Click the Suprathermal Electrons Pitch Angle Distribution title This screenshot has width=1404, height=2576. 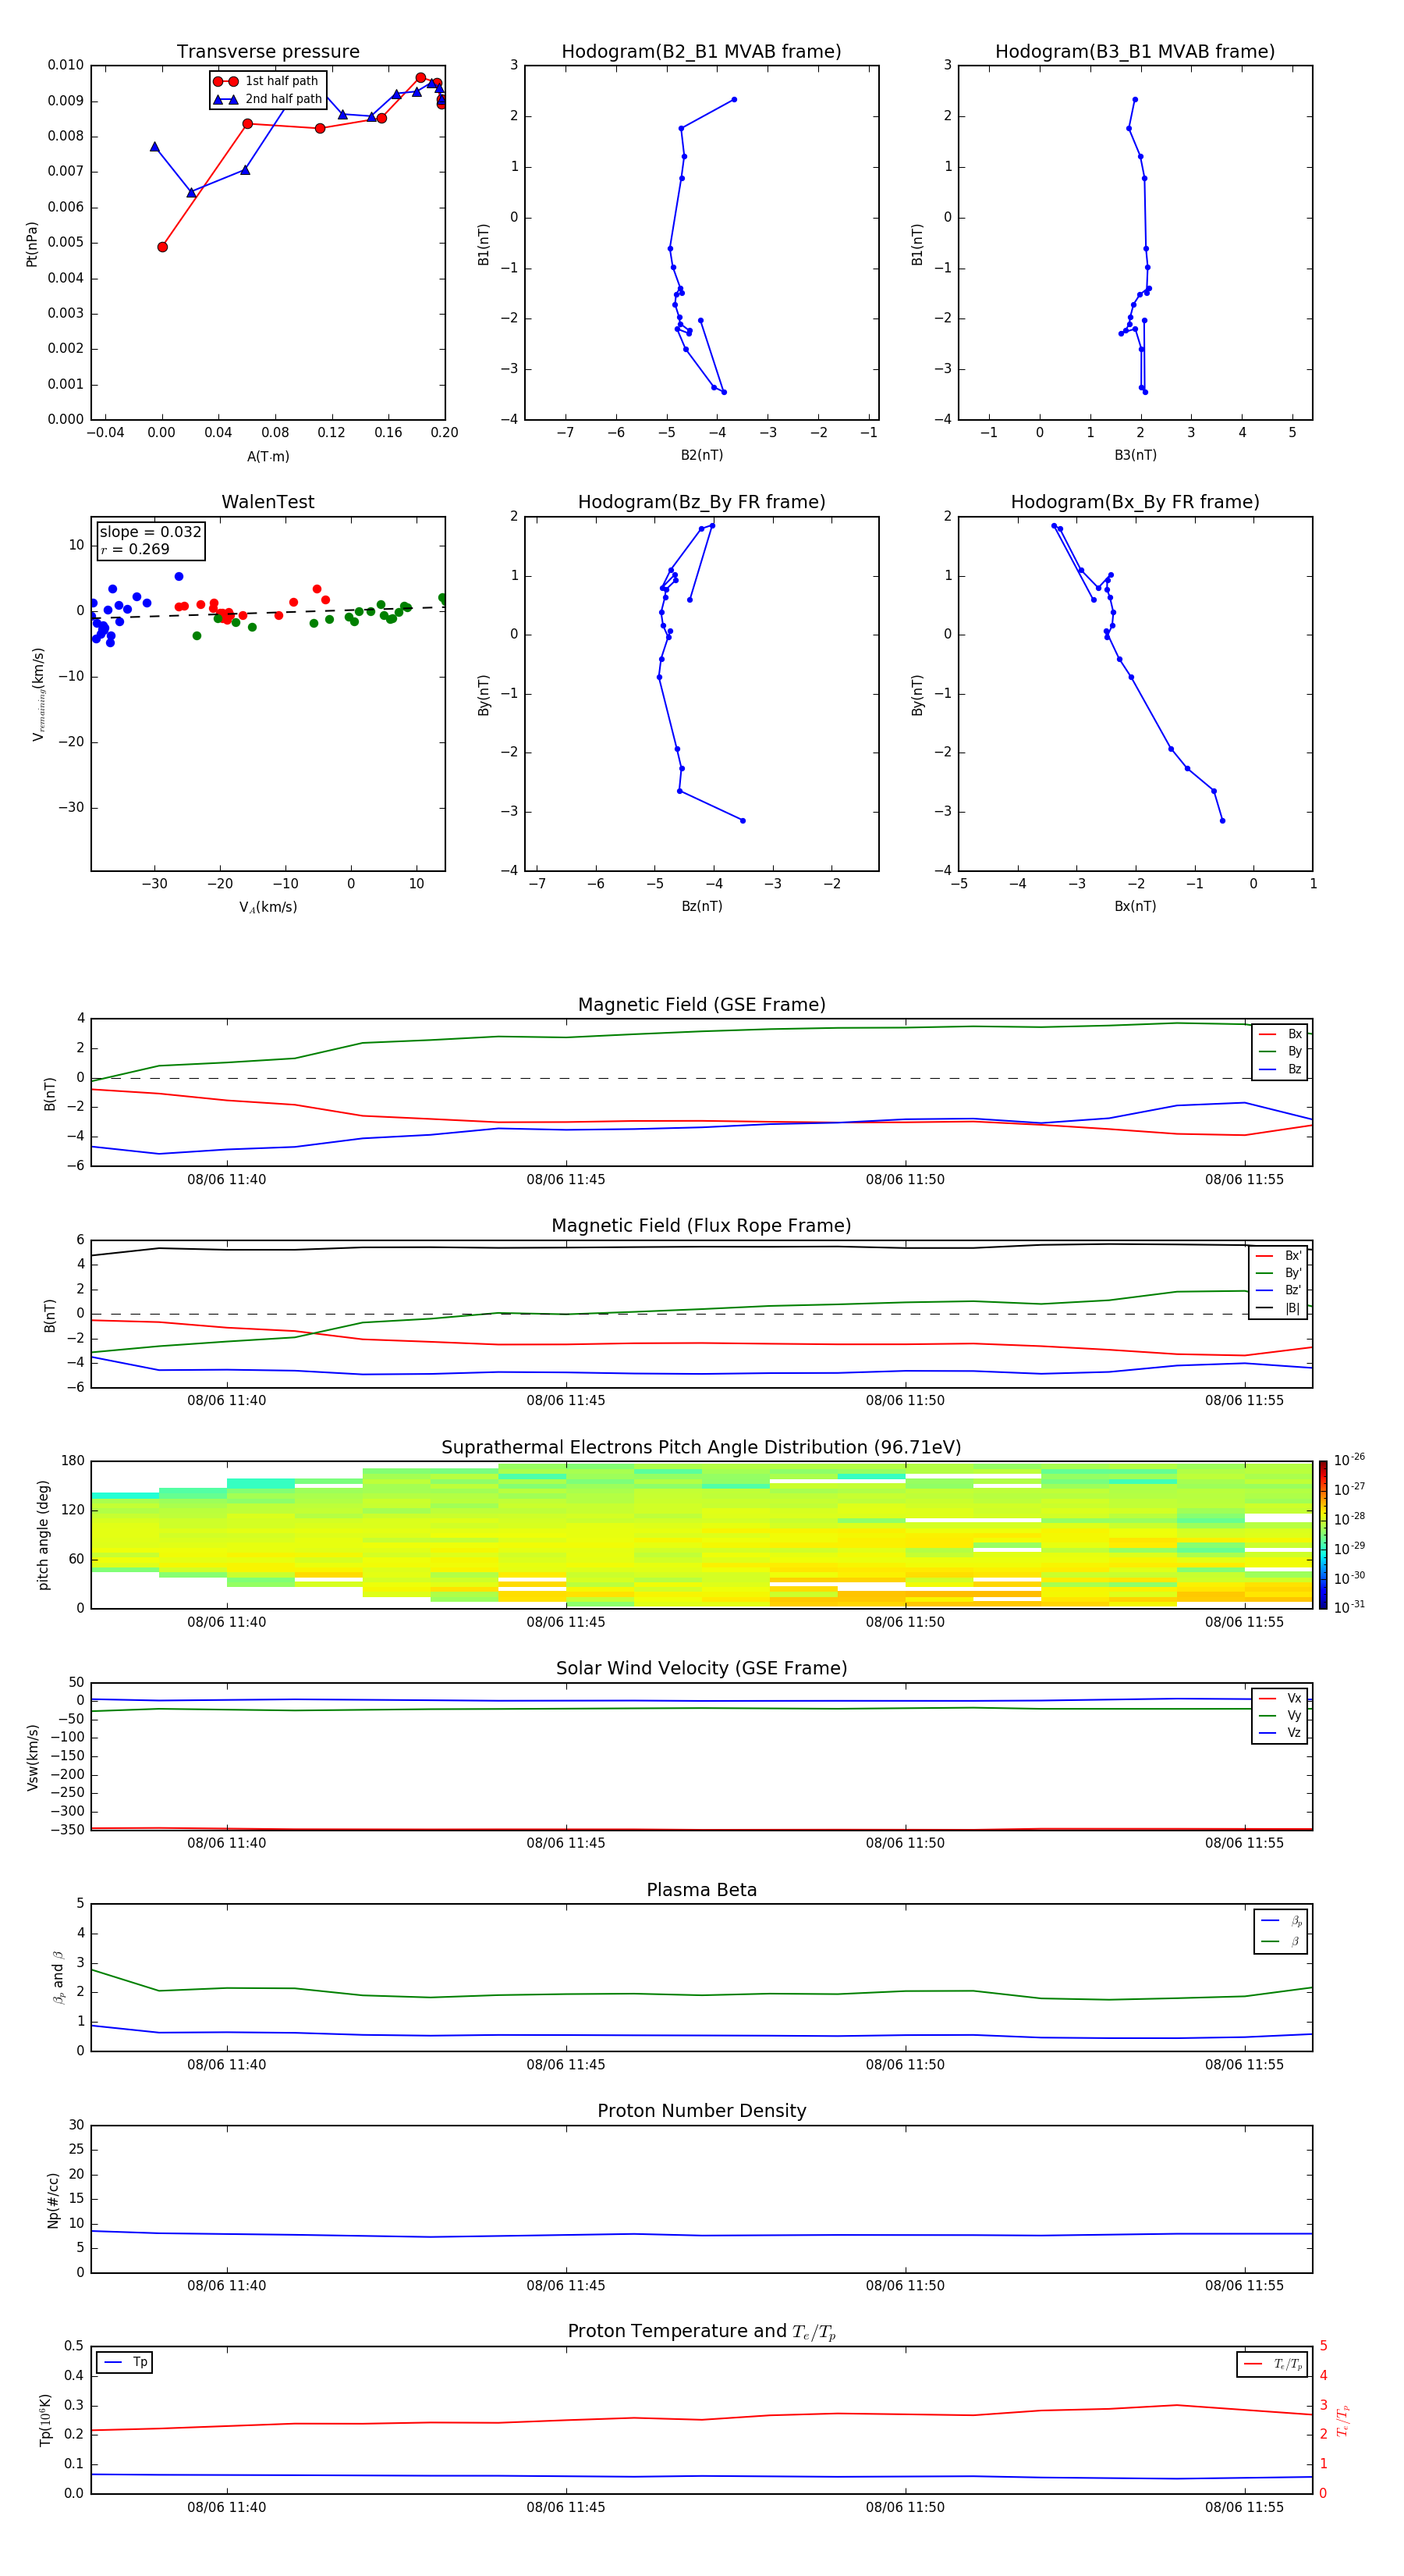(701, 1448)
